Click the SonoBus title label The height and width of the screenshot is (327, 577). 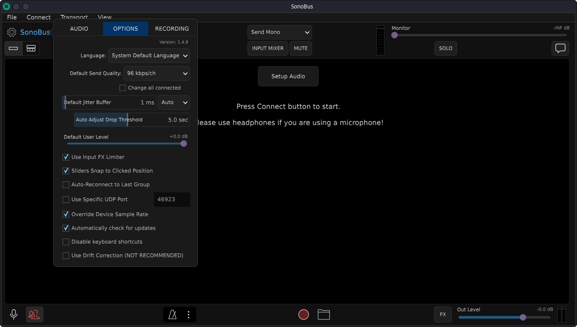click(x=35, y=32)
